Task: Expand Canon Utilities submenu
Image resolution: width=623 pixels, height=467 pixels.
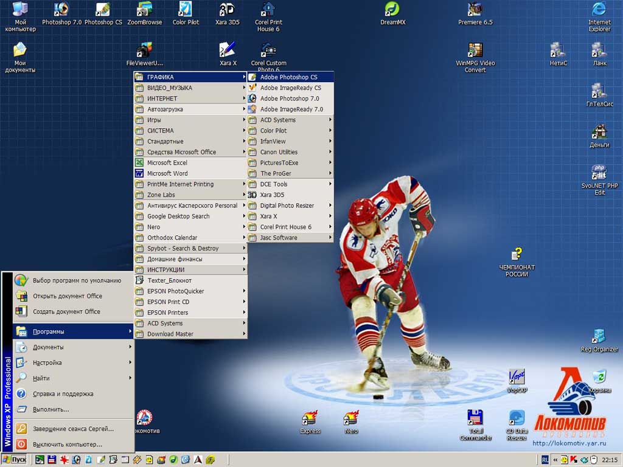Action: coord(290,152)
